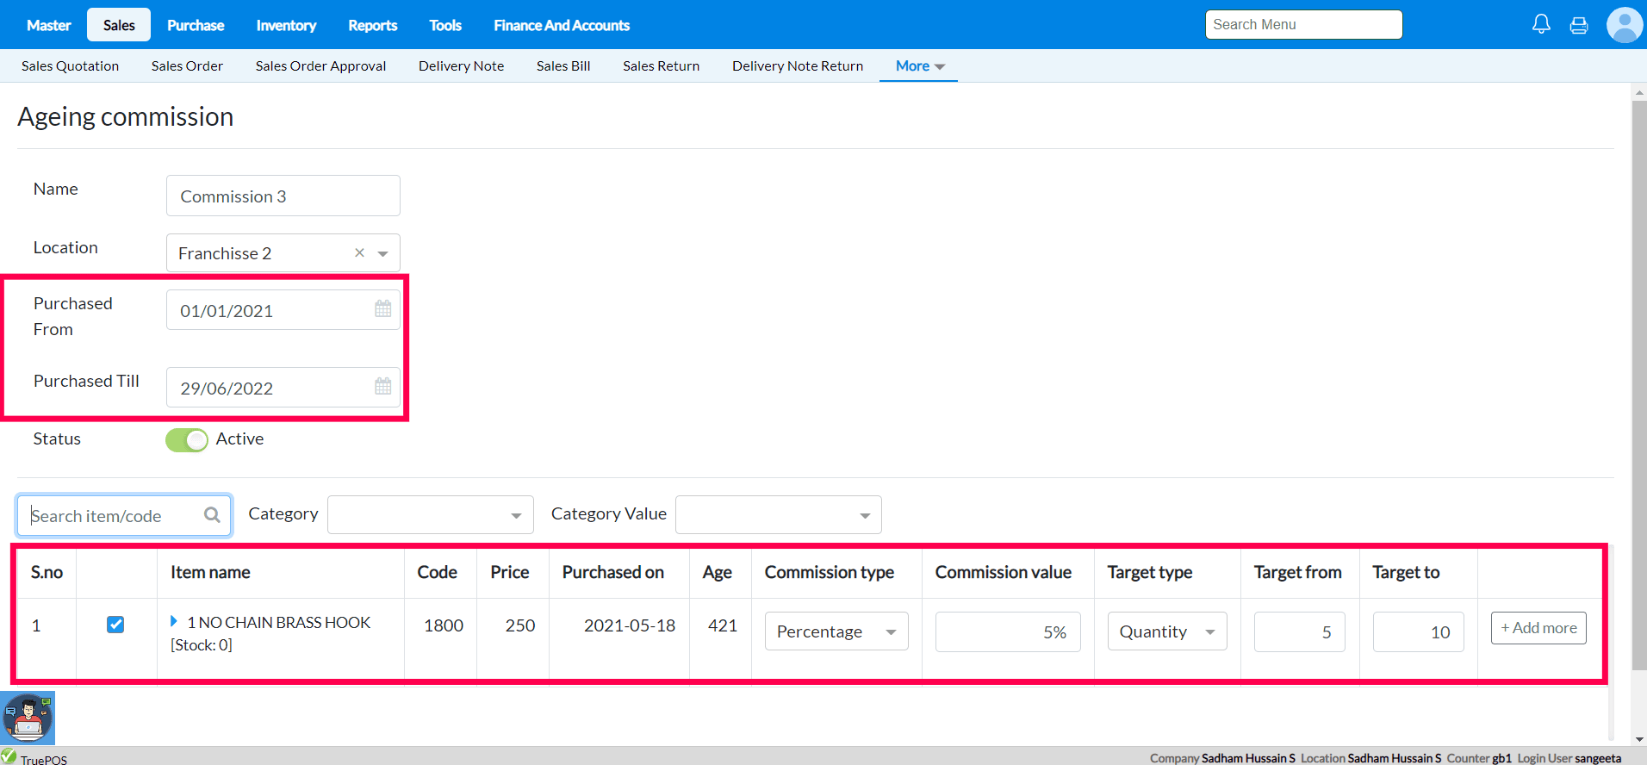Open Purchased From calendar picker
Viewport: 1647px width, 765px height.
pos(383,309)
